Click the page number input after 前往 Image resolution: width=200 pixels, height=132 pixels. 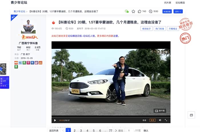129,131
